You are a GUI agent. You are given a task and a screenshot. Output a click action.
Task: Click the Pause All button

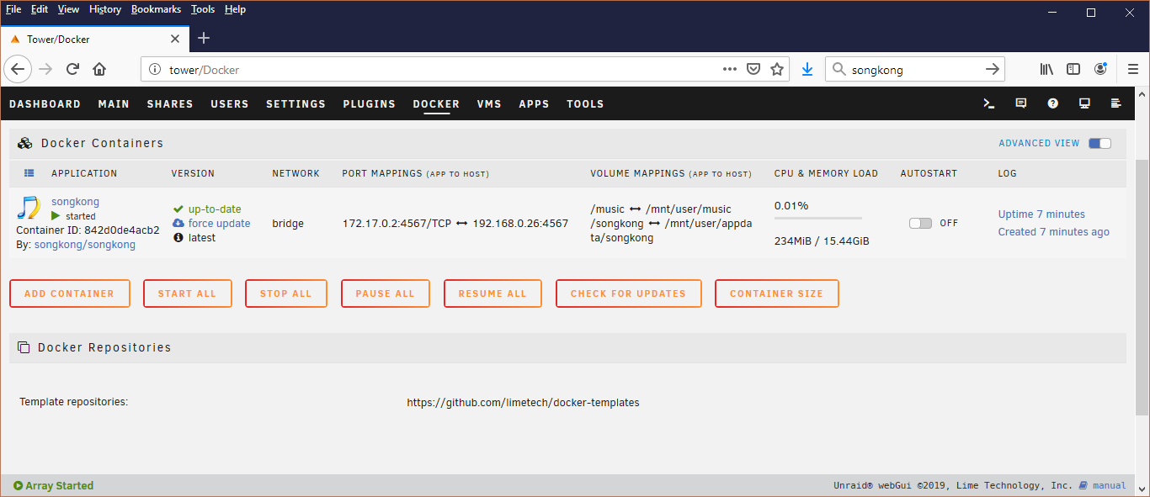[x=386, y=293]
